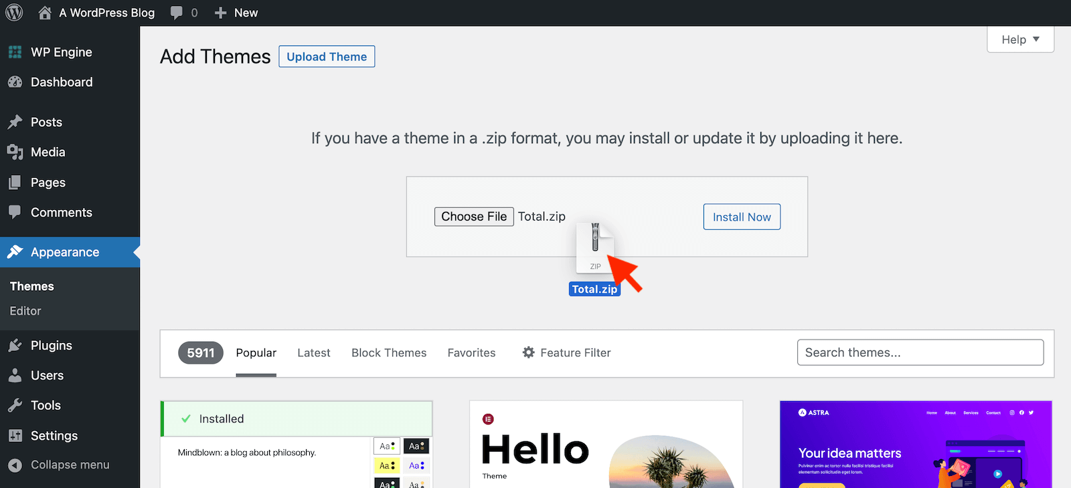Screen dimensions: 1071x488
Task: Open the comments bubble icon in admin bar
Action: 176,13
